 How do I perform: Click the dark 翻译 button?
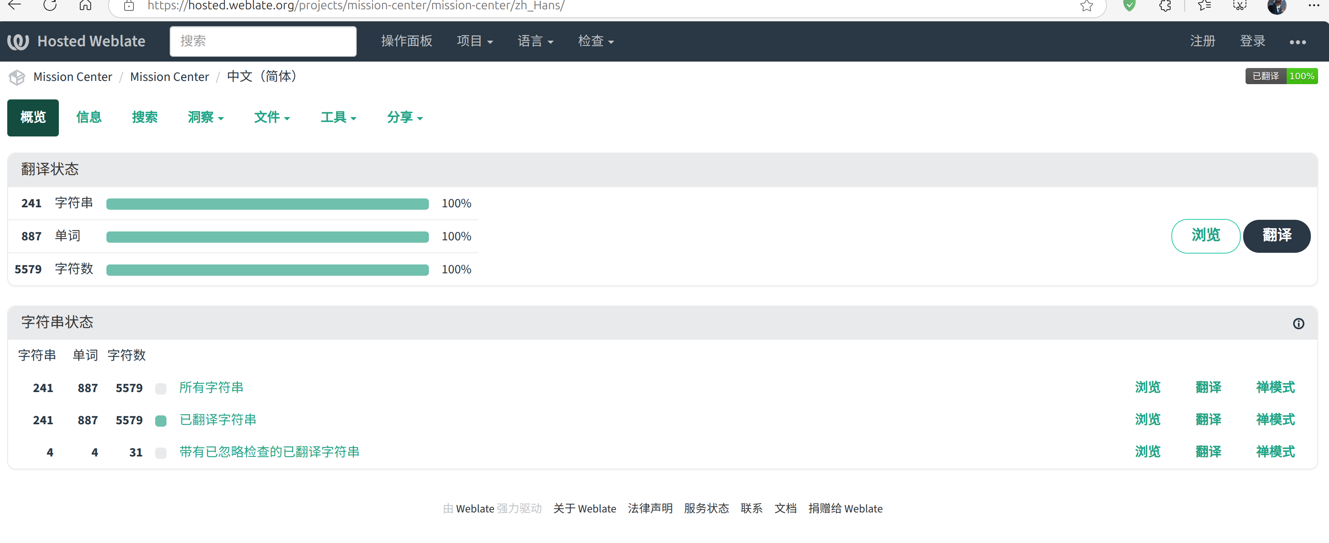1277,236
